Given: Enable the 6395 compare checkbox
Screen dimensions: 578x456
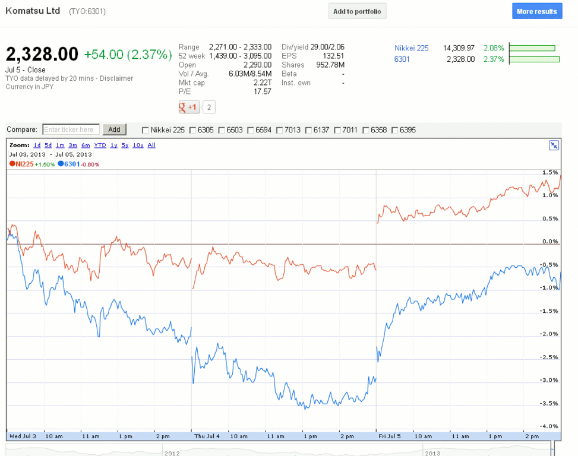Looking at the screenshot, I should 395,130.
